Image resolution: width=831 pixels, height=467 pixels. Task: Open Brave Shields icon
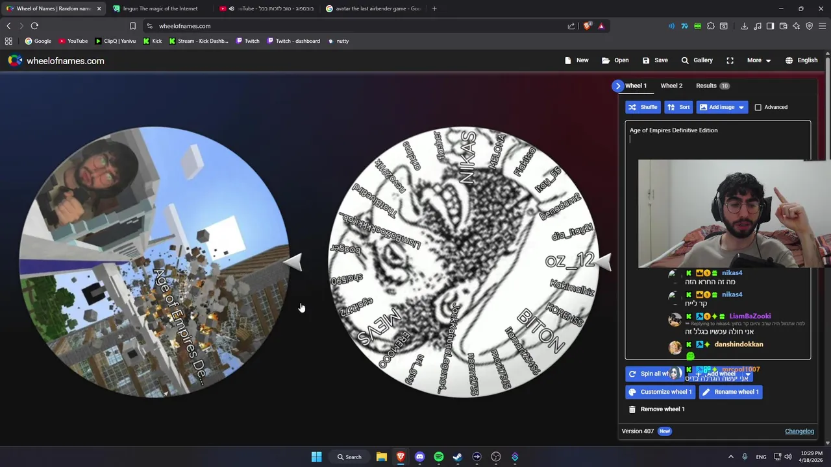(588, 26)
